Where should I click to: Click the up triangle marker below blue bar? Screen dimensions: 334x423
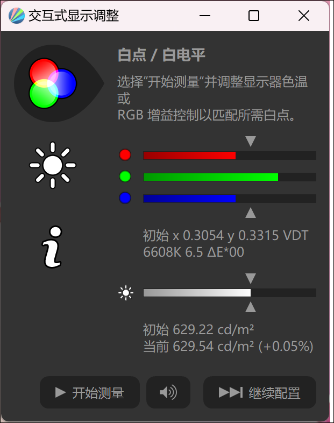point(251,213)
